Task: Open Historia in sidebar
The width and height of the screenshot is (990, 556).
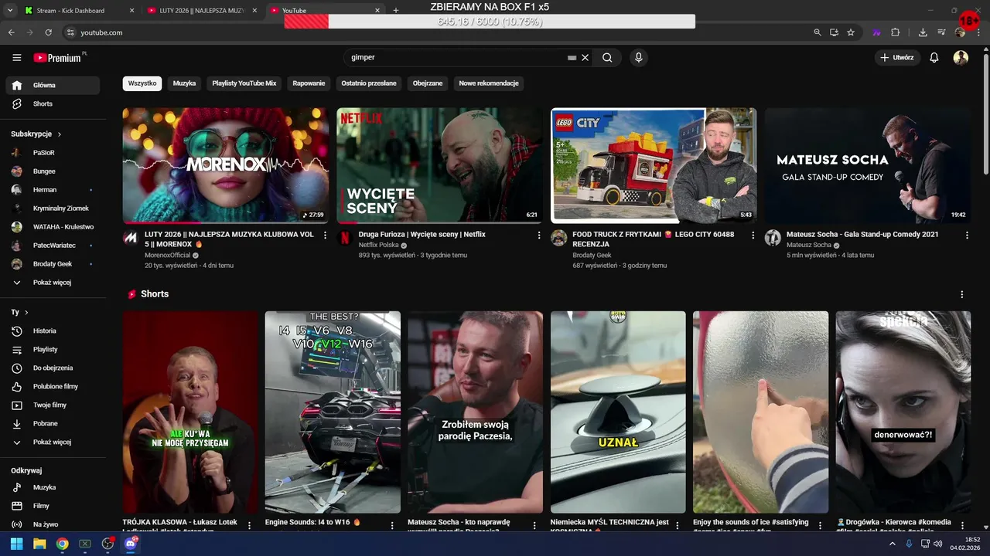Action: [53, 331]
